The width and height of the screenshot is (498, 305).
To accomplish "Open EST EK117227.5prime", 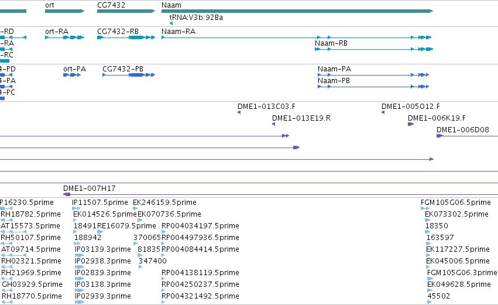I will coord(458,249).
